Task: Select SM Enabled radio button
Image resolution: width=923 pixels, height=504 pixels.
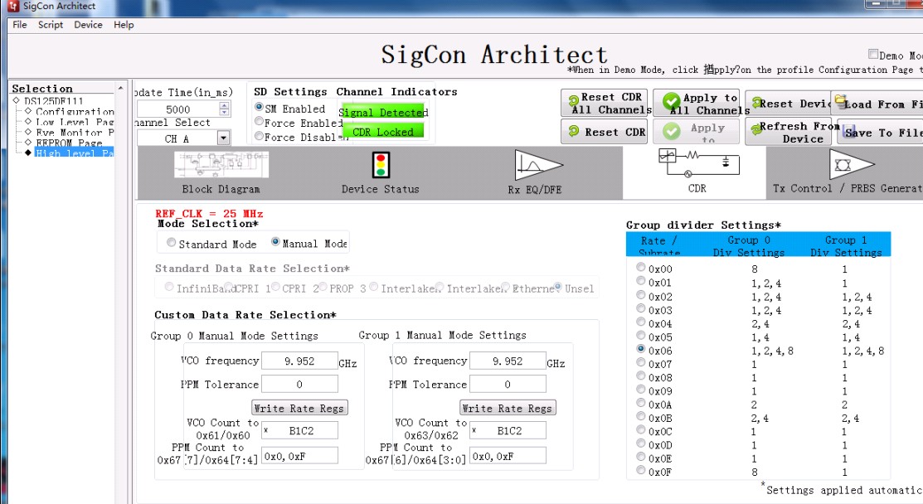Action: pyautogui.click(x=259, y=107)
